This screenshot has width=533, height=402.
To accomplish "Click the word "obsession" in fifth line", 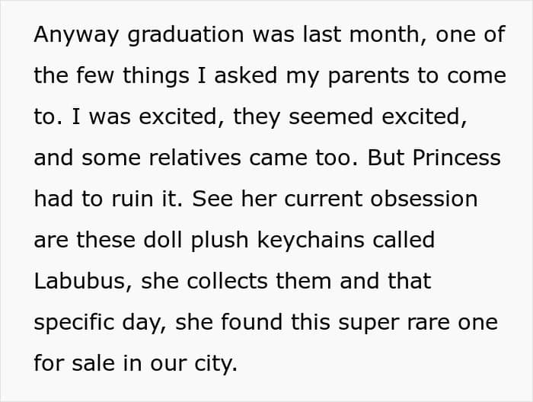I will coord(424,199).
